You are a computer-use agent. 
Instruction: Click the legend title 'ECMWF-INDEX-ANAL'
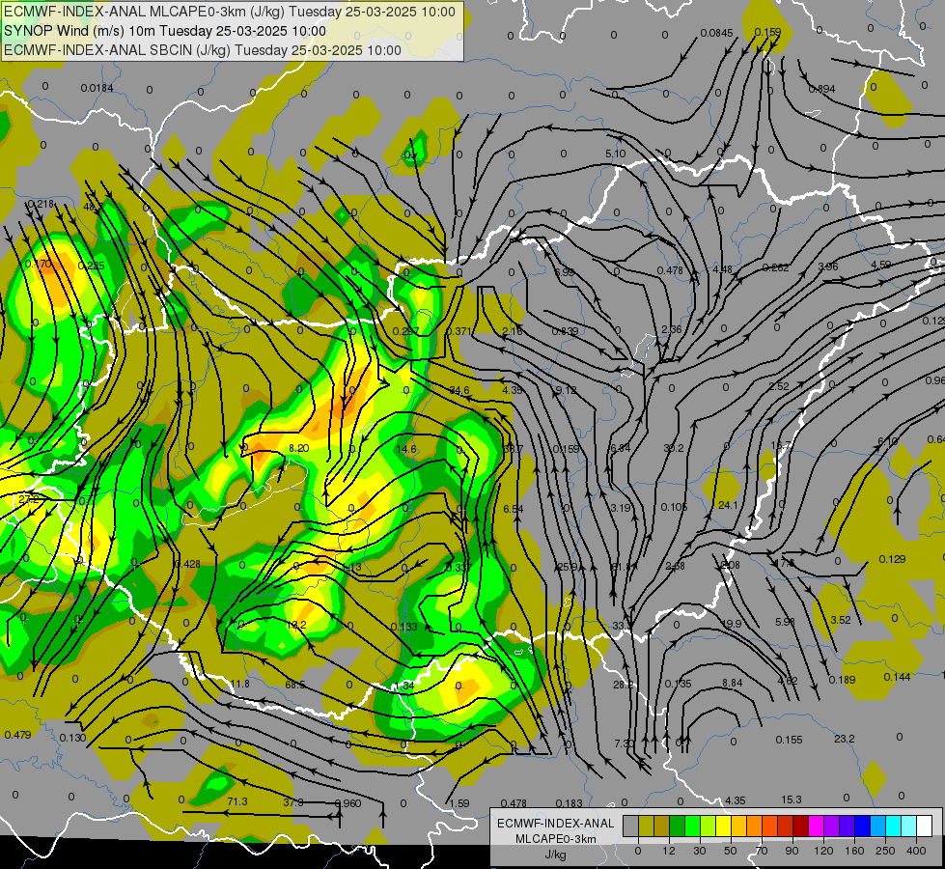555,824
